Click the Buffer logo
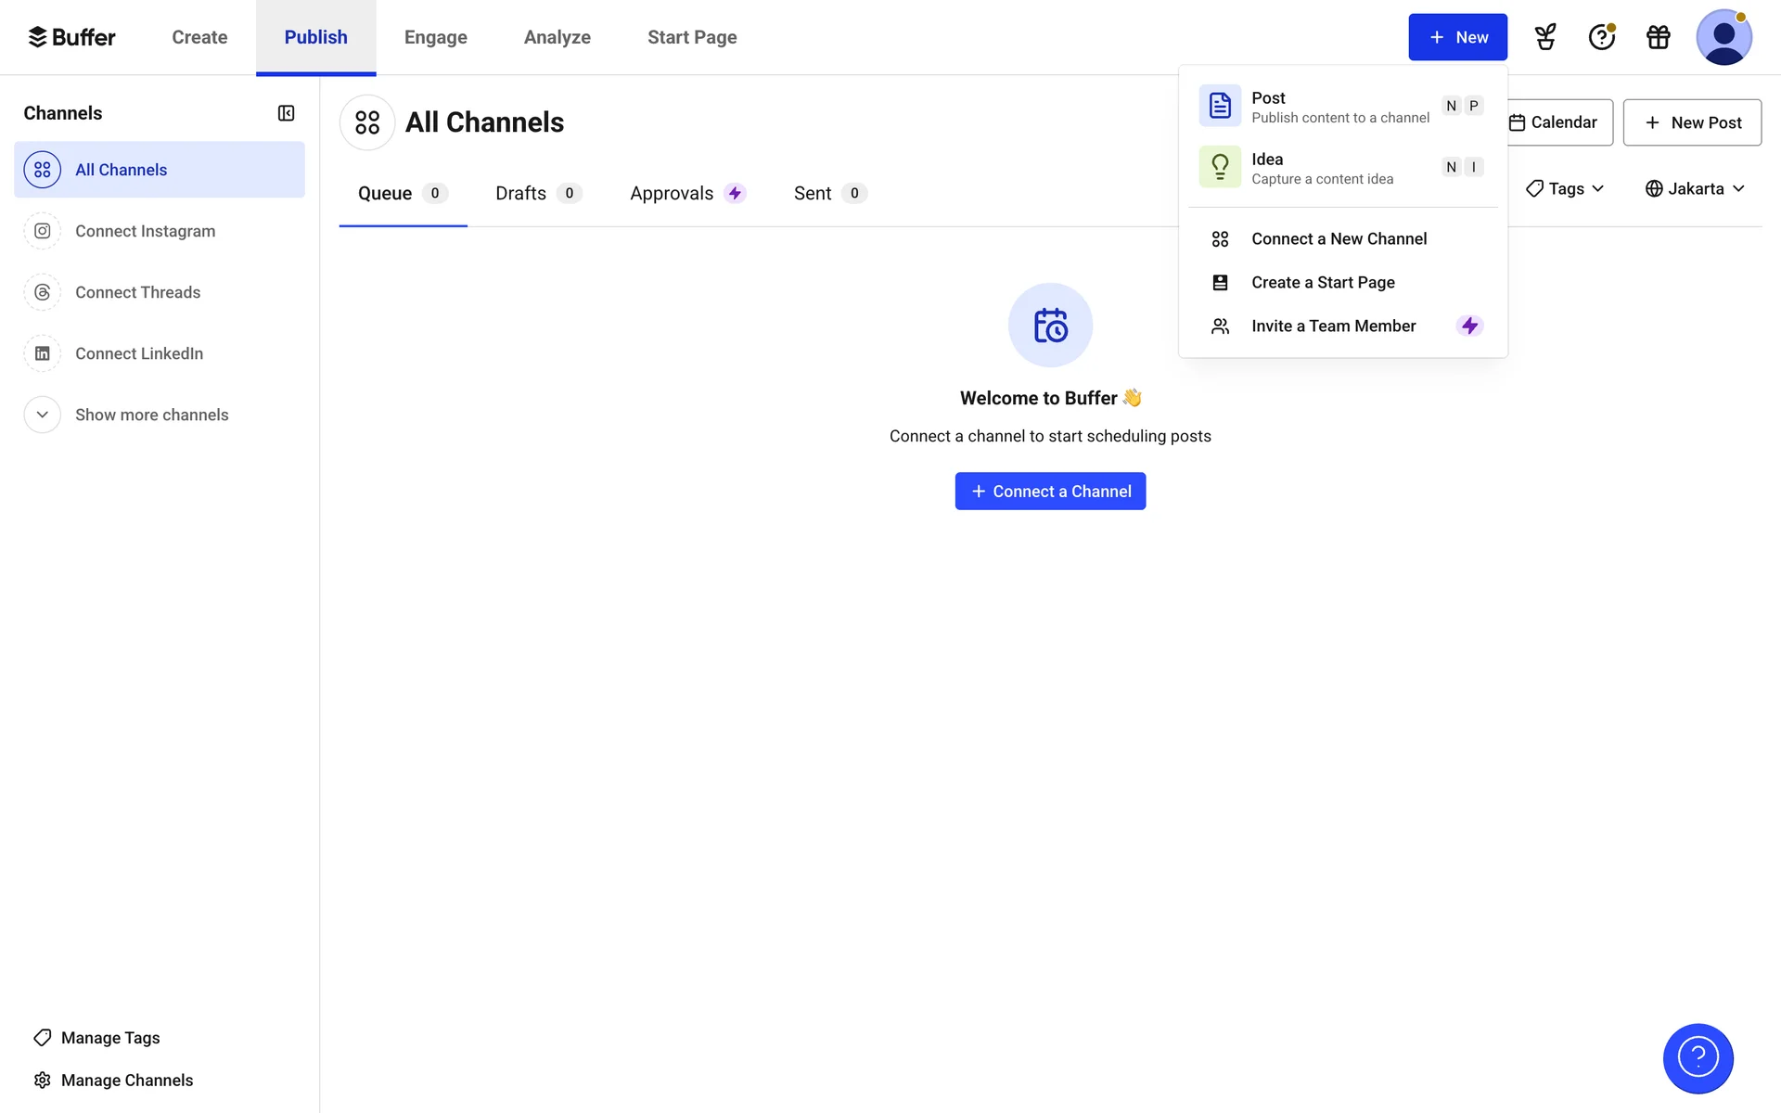The image size is (1781, 1113). tap(71, 37)
